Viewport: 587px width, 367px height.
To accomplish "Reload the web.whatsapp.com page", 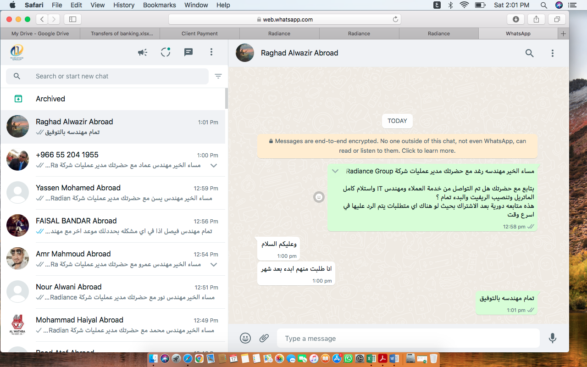I will click(x=395, y=19).
